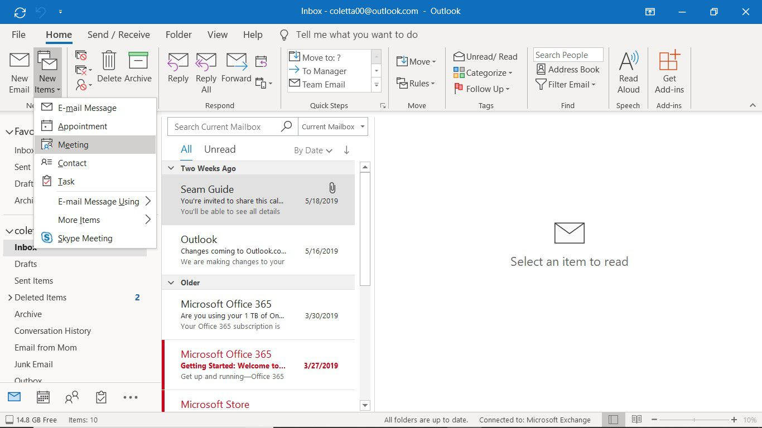The width and height of the screenshot is (762, 428).
Task: Choose Skype Meeting from the menu
Action: click(95, 238)
